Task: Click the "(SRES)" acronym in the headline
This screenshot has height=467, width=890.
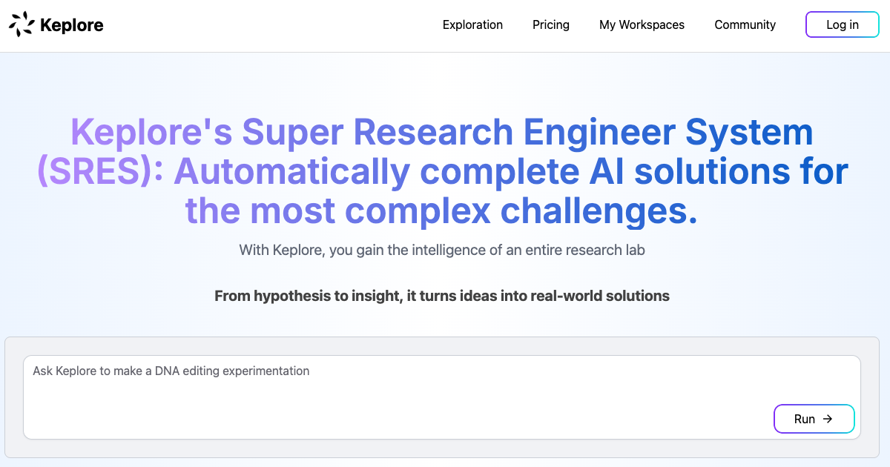Action: tap(99, 172)
